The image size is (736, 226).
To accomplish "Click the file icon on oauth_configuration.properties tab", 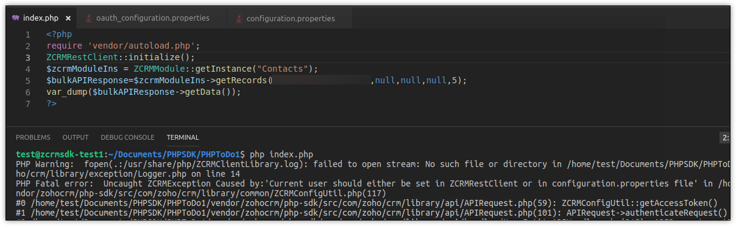I will [x=90, y=18].
